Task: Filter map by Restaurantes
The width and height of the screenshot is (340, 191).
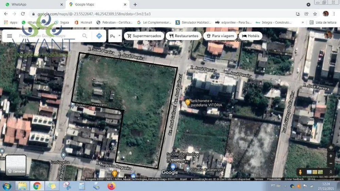Action: pos(184,36)
